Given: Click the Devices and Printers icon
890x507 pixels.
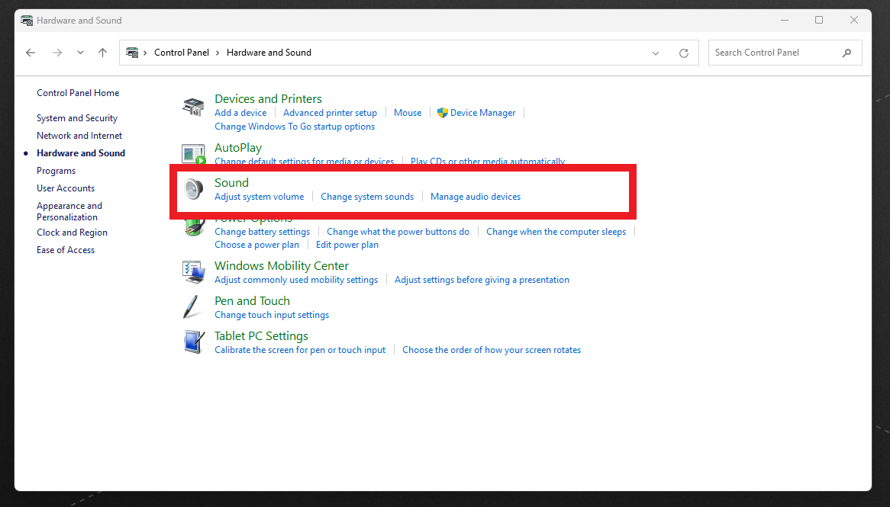Looking at the screenshot, I should pos(193,107).
